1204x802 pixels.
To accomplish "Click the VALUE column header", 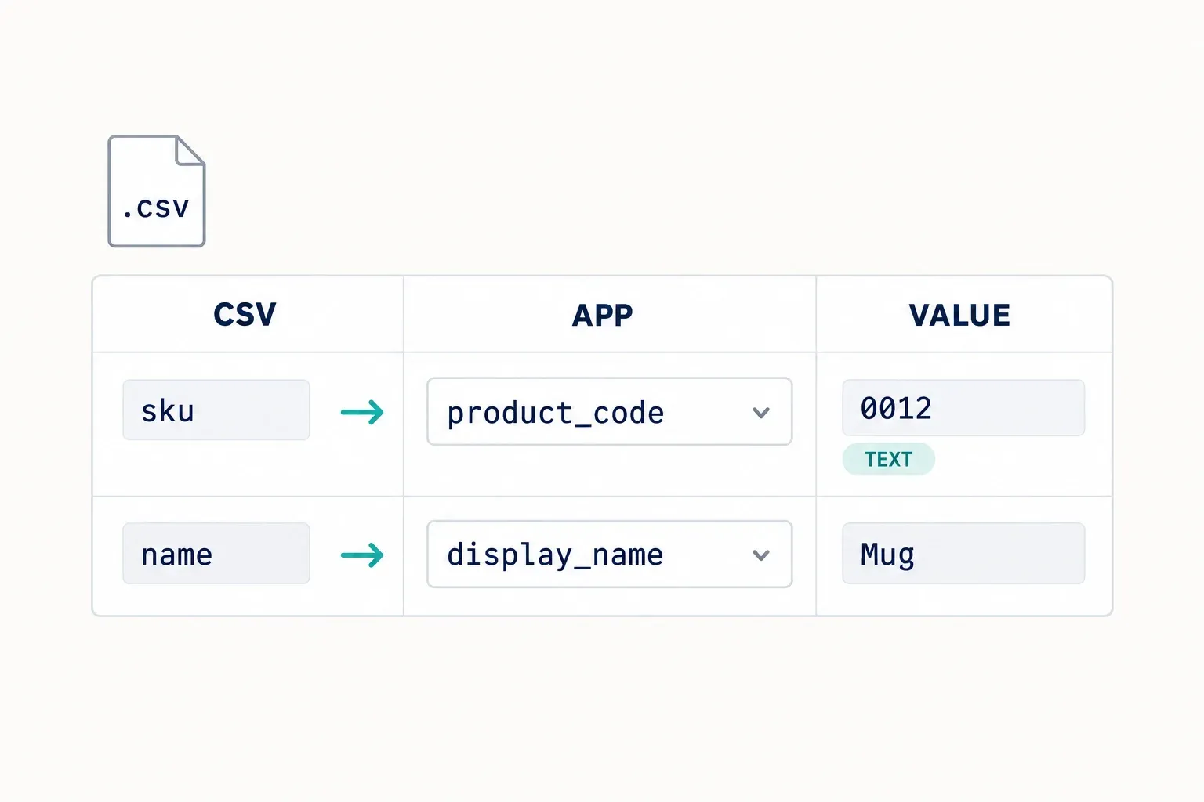I will click(959, 315).
